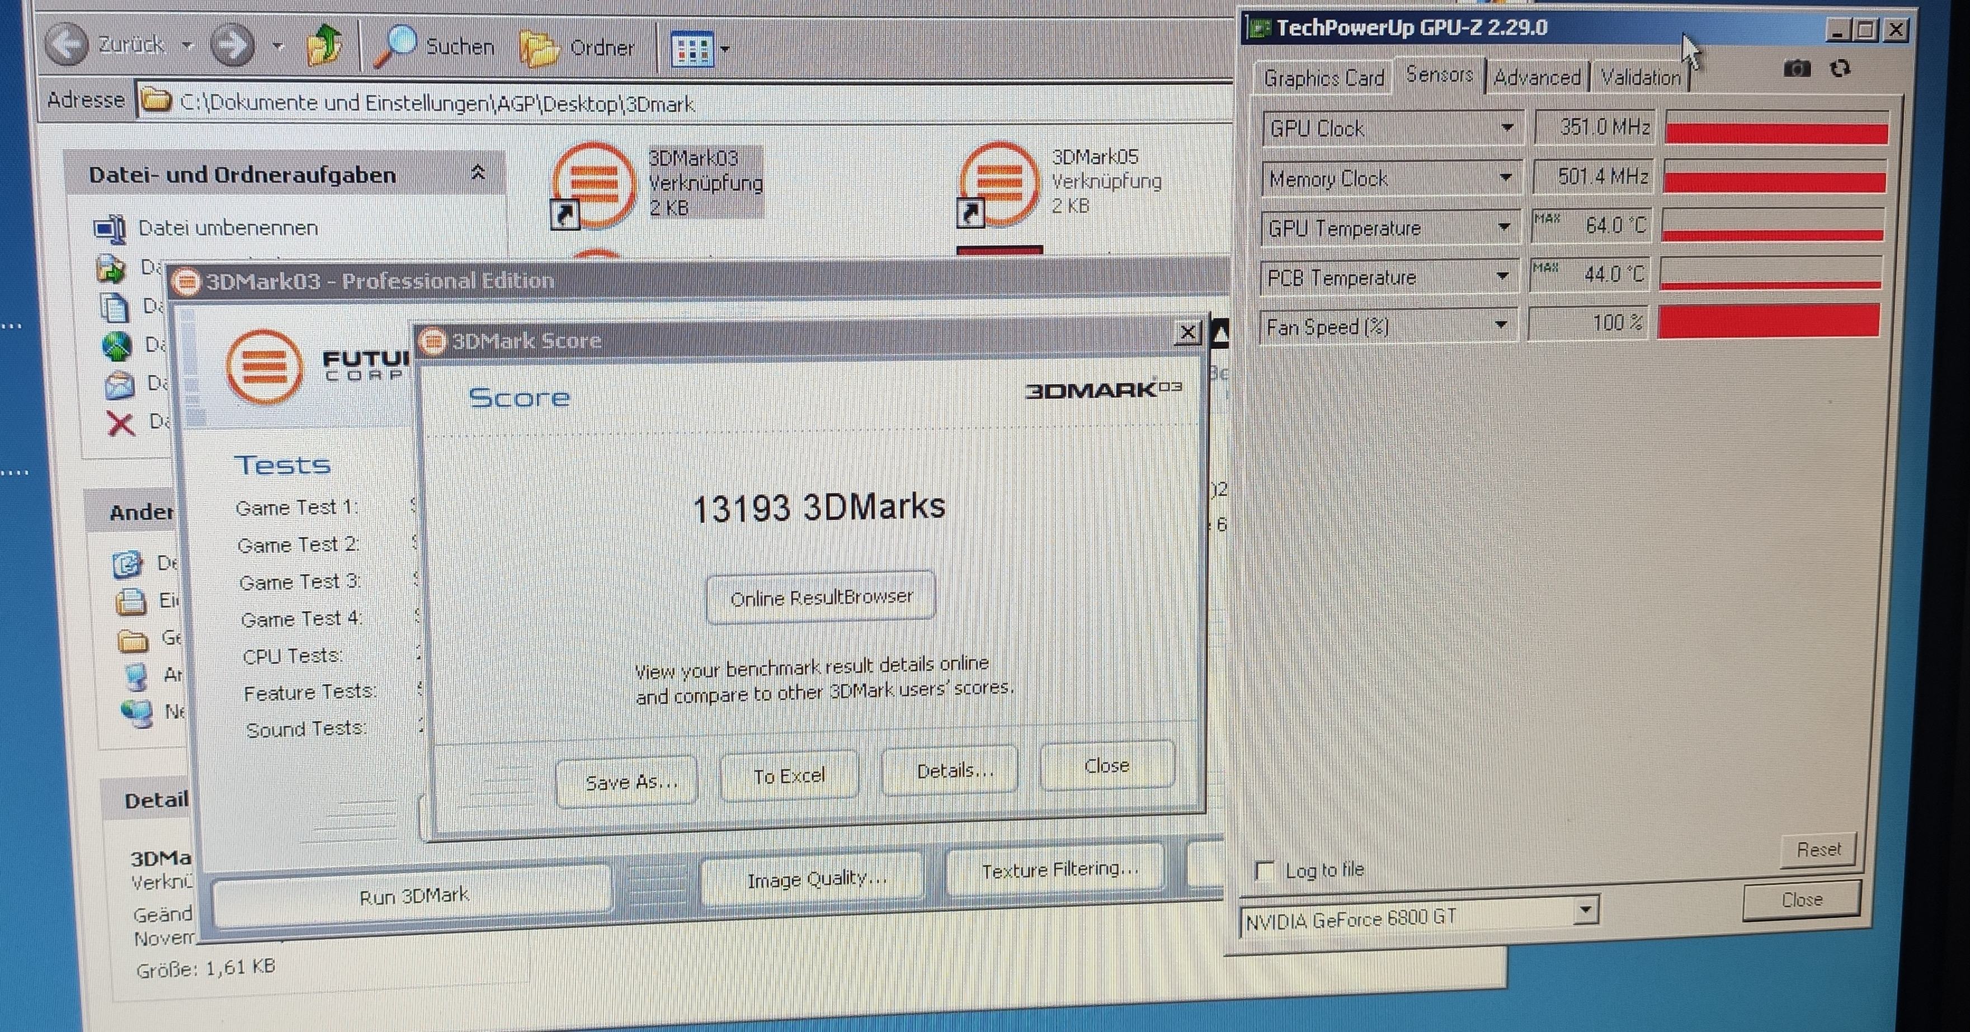This screenshot has height=1032, width=1970.
Task: Open the GPU-Z Advanced tab
Action: pyautogui.click(x=1537, y=78)
